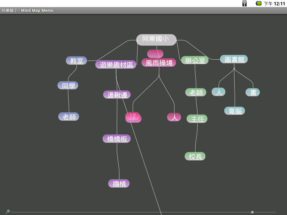Screen dimensions: 287x215
Task: Click the zoom magnifier icon
Action: (x=8, y=212)
